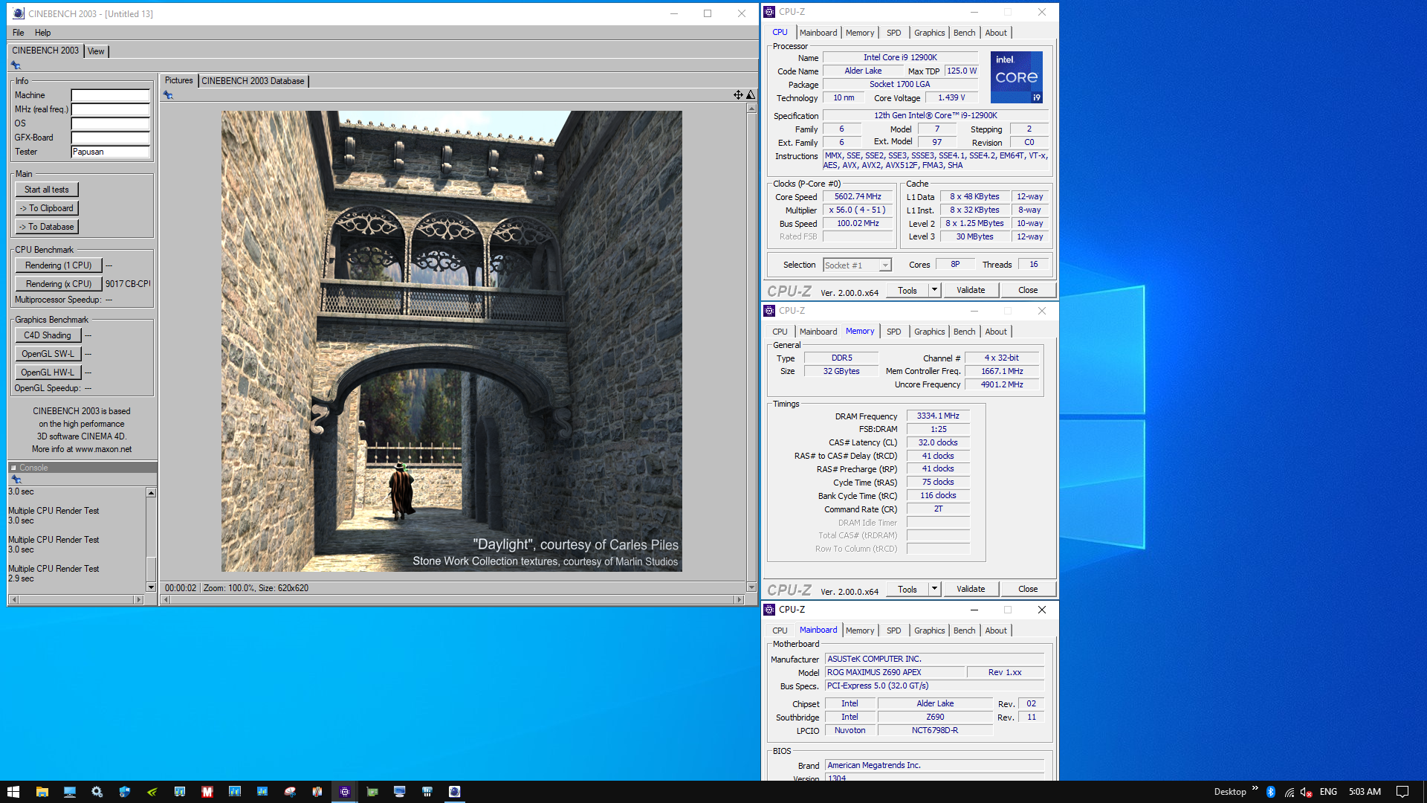The width and height of the screenshot is (1427, 803).
Task: Open the File menu in CINEBENCH
Action: pos(18,33)
